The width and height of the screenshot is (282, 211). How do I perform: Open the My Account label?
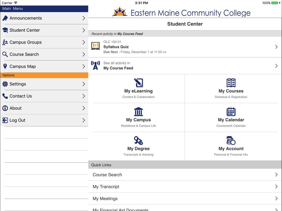click(231, 149)
